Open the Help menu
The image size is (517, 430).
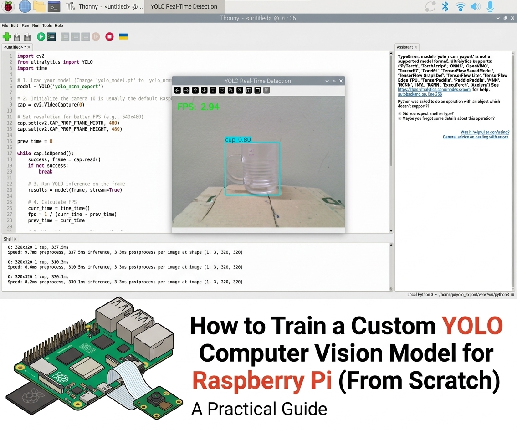pos(59,26)
